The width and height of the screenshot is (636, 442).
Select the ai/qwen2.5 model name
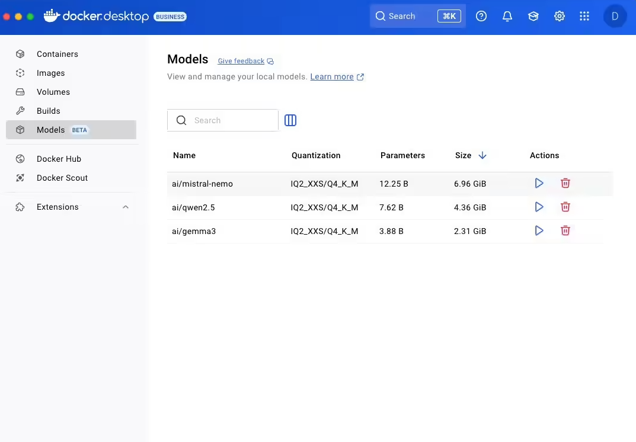coord(193,207)
